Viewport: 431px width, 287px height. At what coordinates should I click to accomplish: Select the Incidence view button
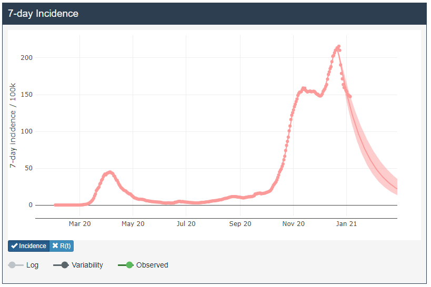pyautogui.click(x=28, y=246)
